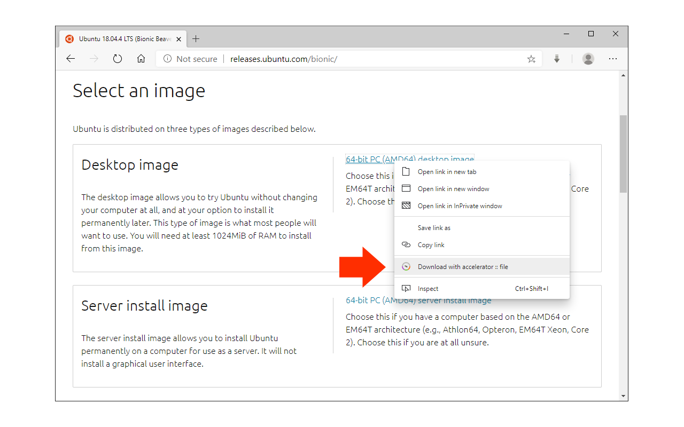
Task: Click text 'Ubuntu is distributed on three types'
Action: point(139,129)
